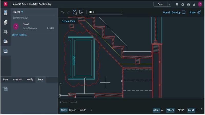Open help with the question mark icon
205x115 pixels.
point(188,5)
